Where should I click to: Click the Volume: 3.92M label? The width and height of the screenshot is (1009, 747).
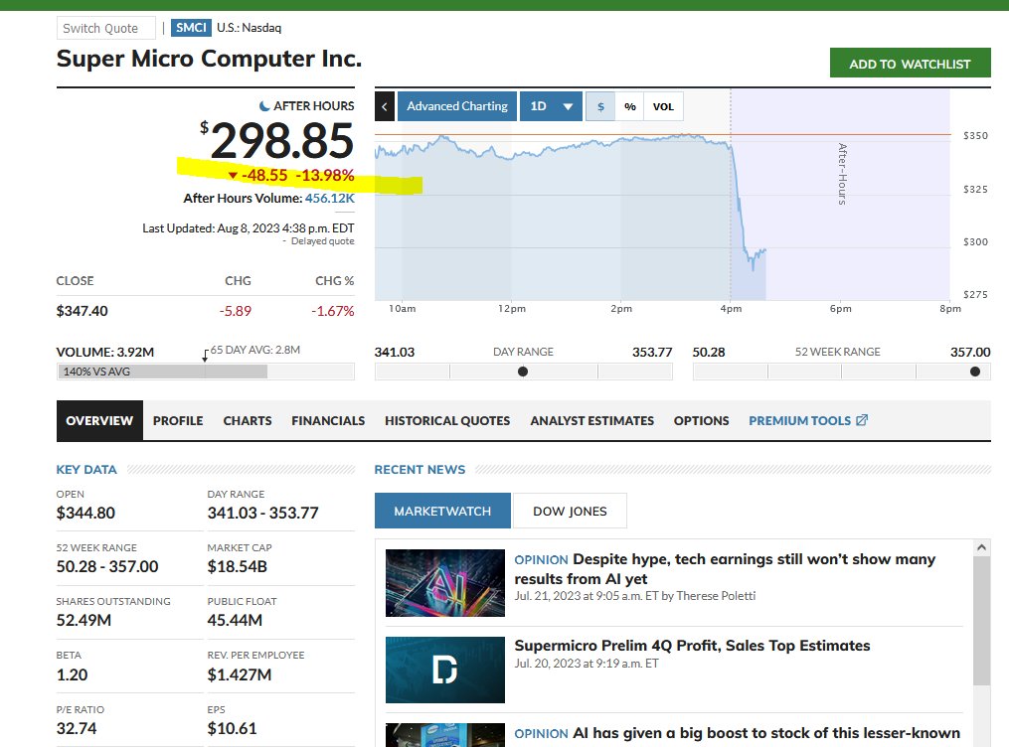[105, 353]
